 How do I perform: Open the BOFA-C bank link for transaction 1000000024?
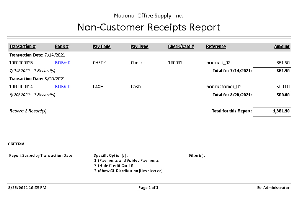click(x=63, y=87)
